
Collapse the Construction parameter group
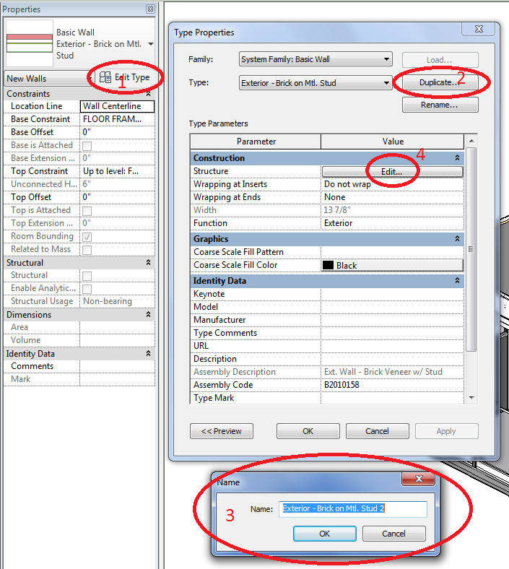point(457,158)
